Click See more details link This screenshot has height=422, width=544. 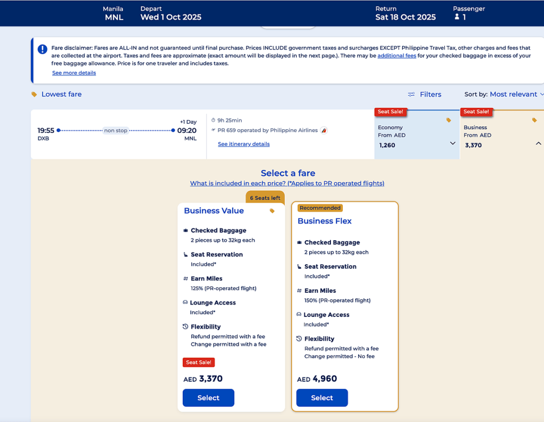click(74, 73)
